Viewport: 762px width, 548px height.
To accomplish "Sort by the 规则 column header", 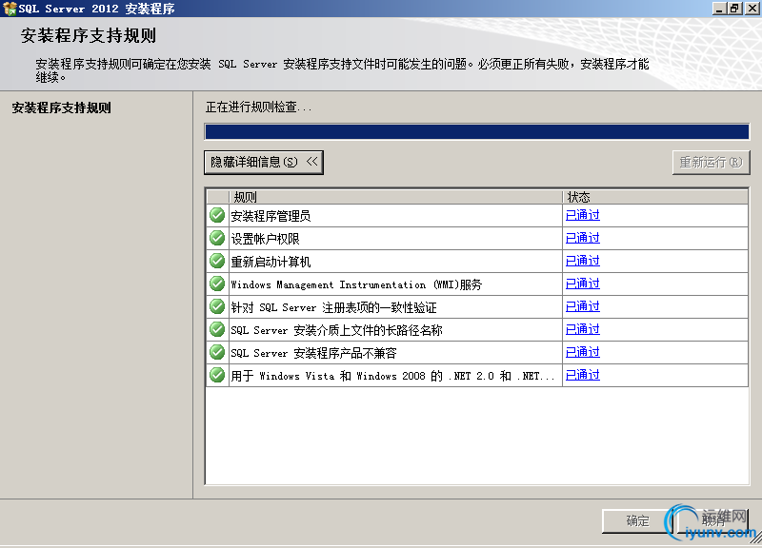I will [395, 197].
